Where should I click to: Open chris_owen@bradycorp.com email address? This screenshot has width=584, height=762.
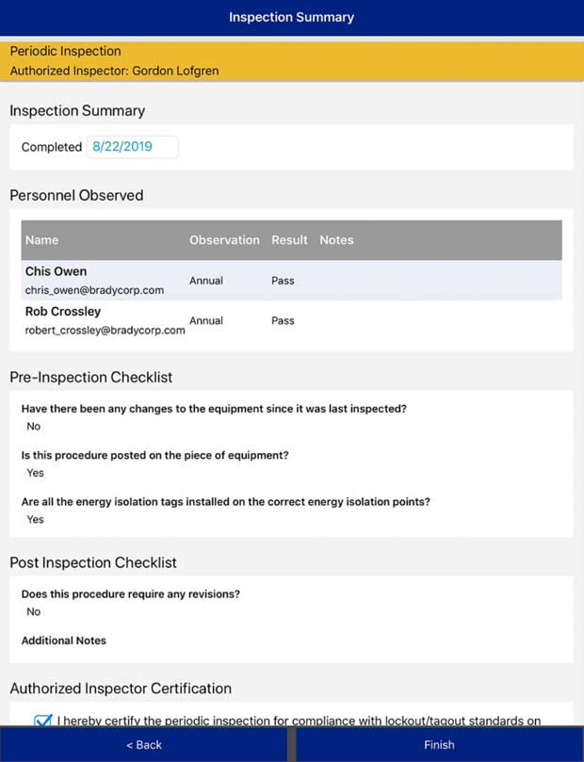[x=94, y=290]
